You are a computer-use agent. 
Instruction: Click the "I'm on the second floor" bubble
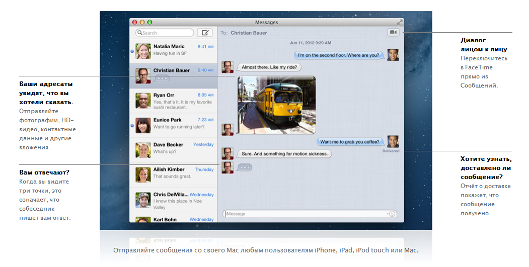[x=339, y=55]
